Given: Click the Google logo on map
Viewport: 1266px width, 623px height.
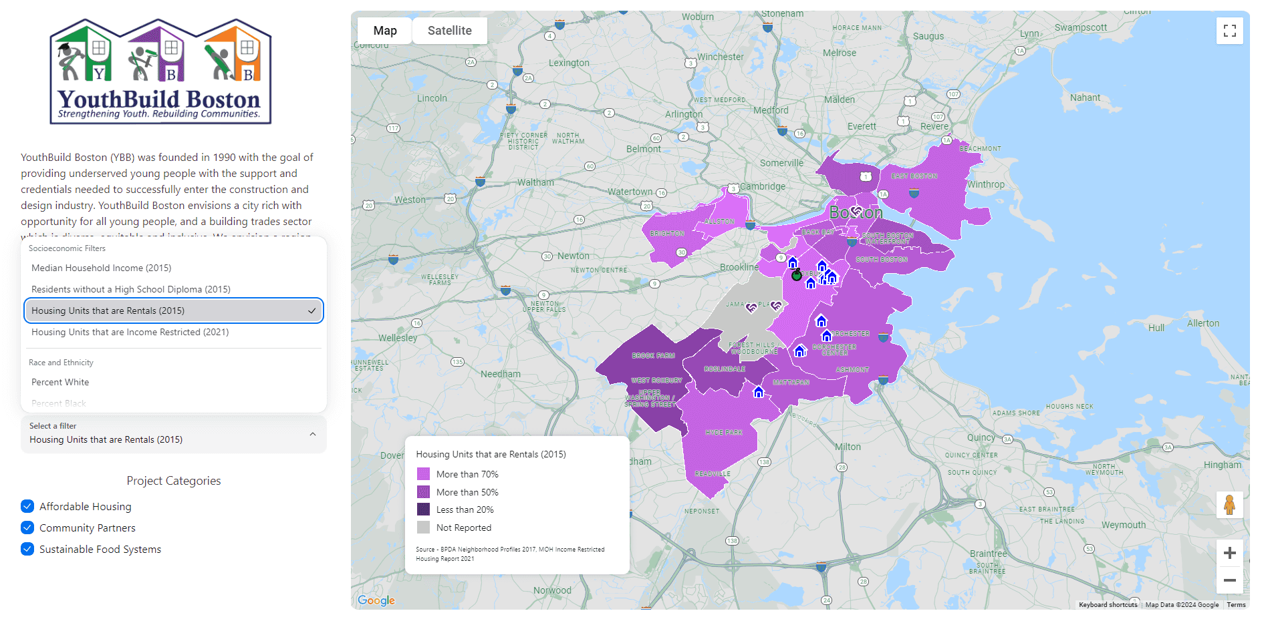Looking at the screenshot, I should [376, 600].
